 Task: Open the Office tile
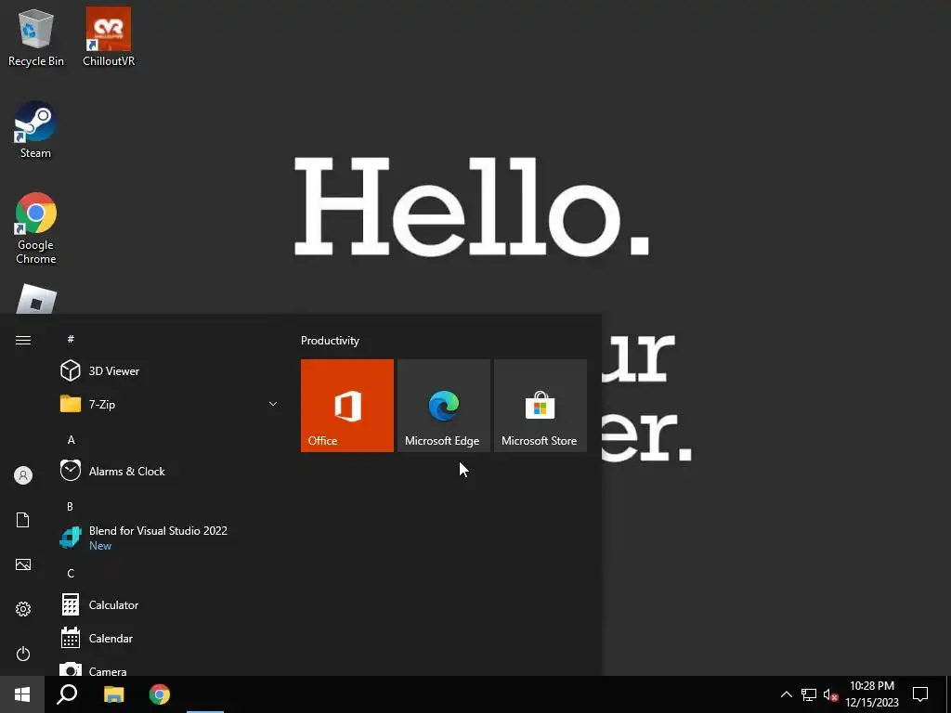coord(347,406)
